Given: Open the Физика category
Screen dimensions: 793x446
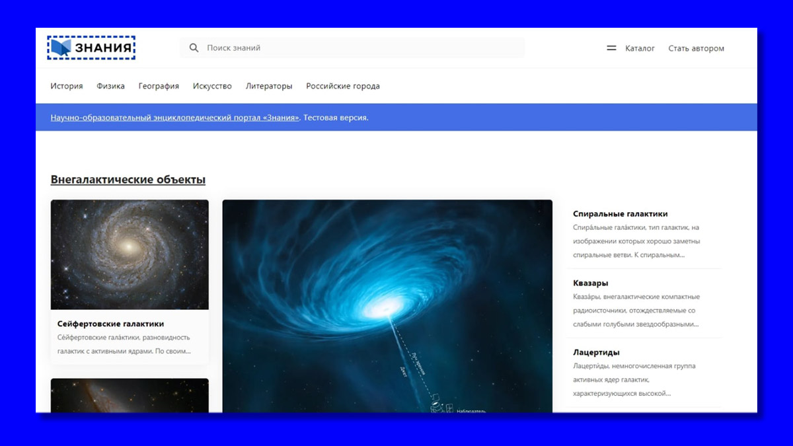Looking at the screenshot, I should click(x=110, y=86).
